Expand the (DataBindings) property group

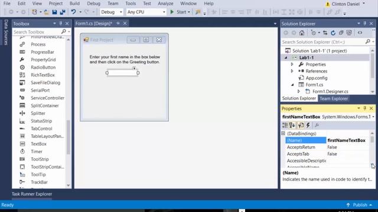coord(283,134)
